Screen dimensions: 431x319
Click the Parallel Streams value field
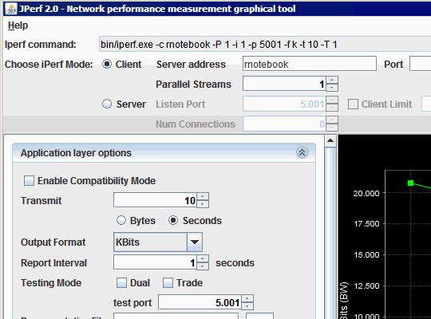(x=284, y=84)
